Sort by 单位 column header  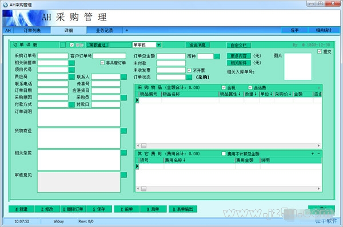point(266,94)
